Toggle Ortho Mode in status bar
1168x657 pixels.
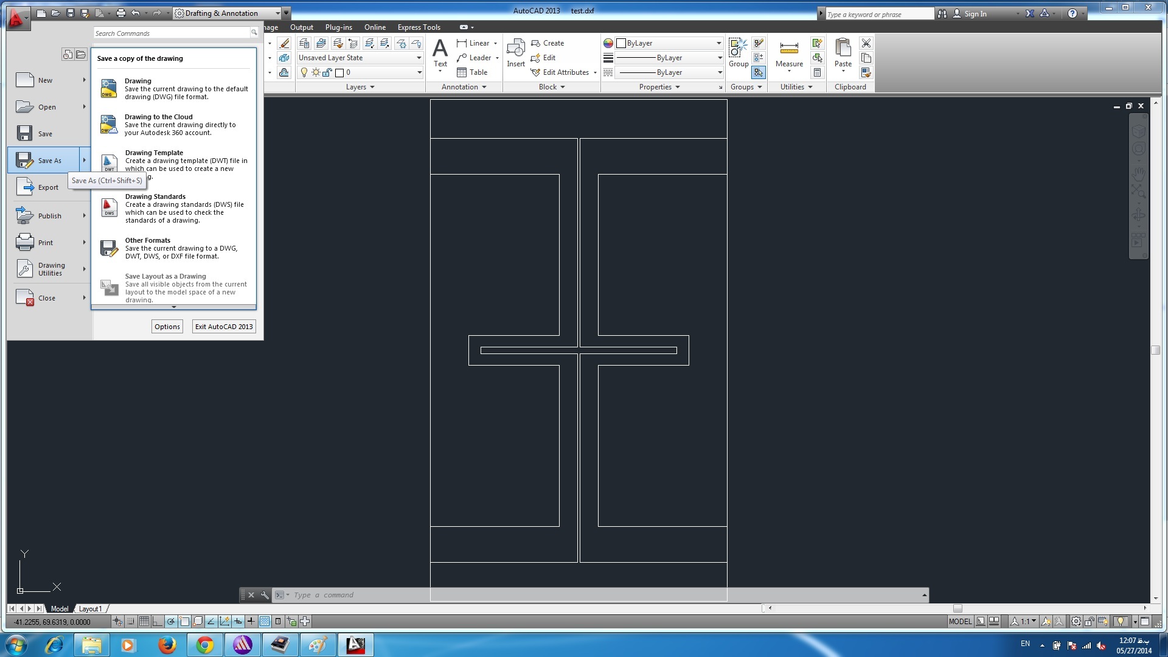point(158,621)
